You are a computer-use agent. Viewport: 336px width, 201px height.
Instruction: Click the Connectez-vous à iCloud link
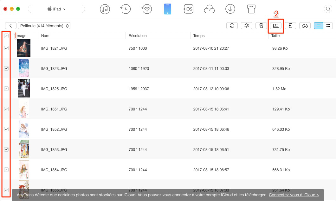tap(294, 195)
